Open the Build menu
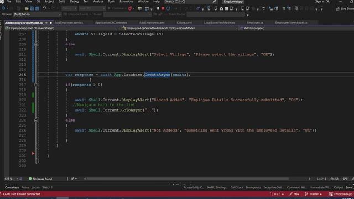This screenshot has height=199, width=354. pyautogui.click(x=61, y=1)
